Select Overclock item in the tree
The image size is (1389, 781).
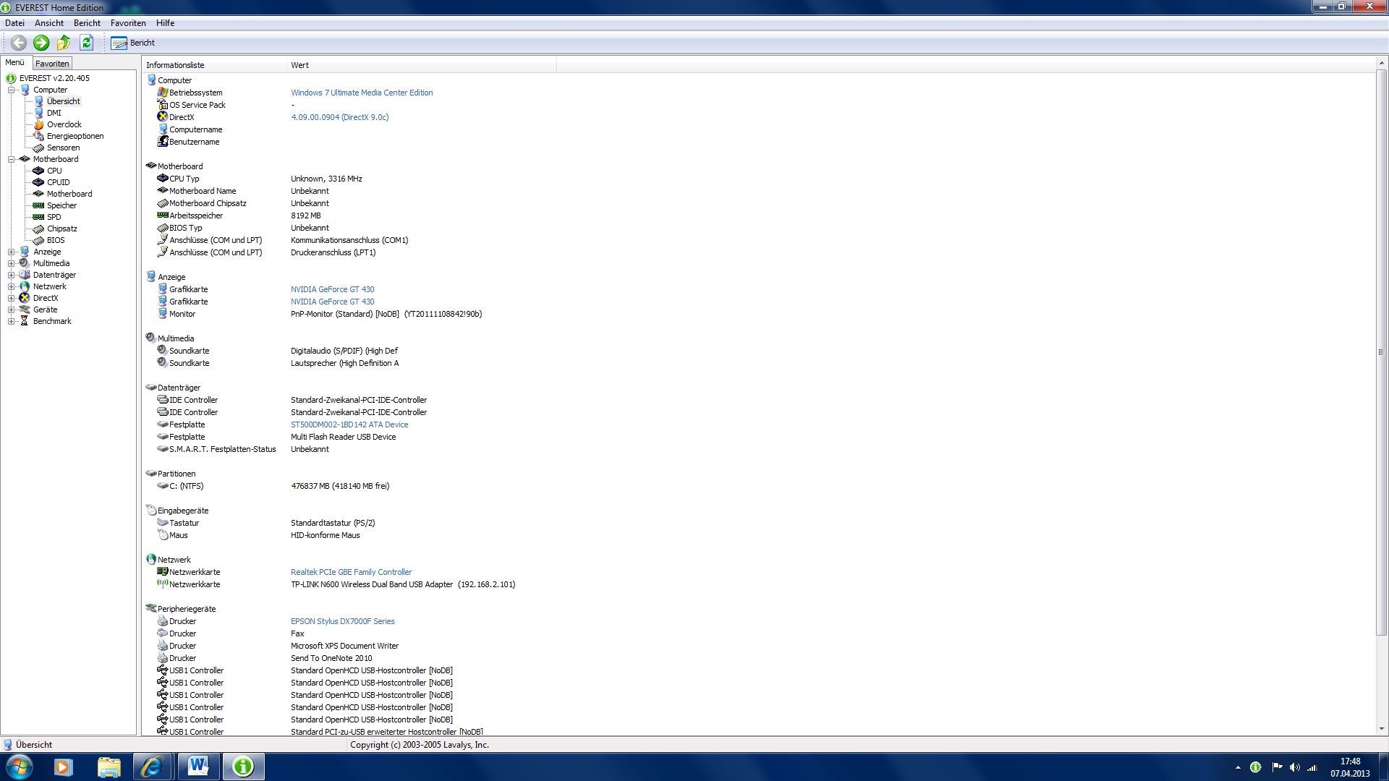pos(64,124)
